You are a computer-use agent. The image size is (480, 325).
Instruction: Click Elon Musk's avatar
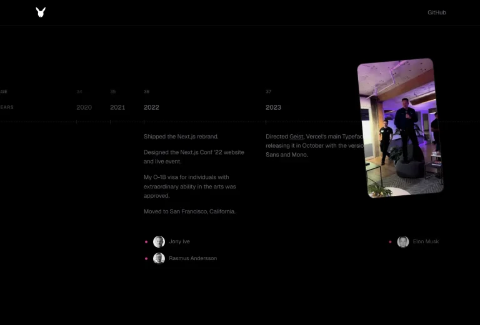[403, 241]
